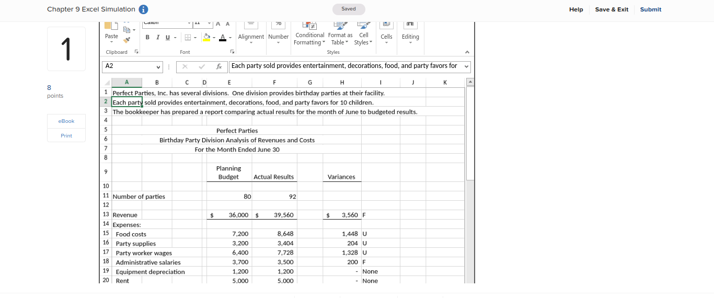
Task: Click the Decrease Font Size A icon
Action: [228, 24]
